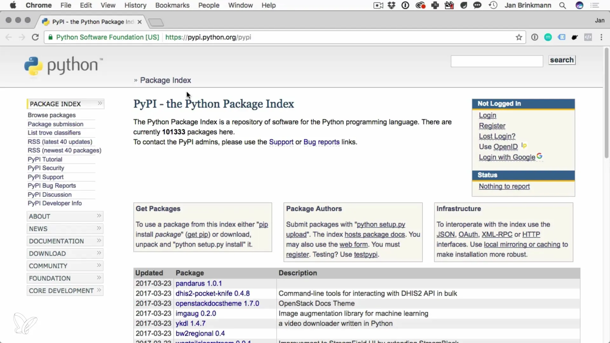Click the green m extension icon

coord(548,37)
